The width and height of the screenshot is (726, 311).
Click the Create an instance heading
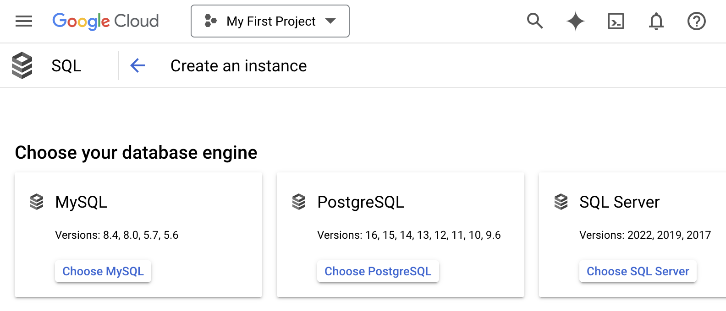click(x=238, y=66)
